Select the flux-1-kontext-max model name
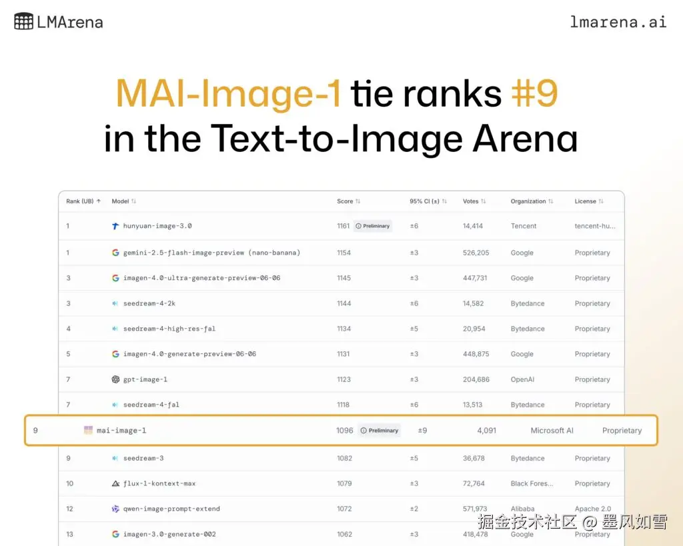The width and height of the screenshot is (683, 546). [x=159, y=483]
